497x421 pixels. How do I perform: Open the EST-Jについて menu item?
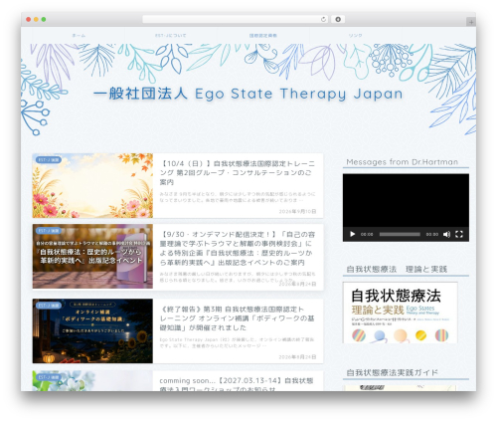point(171,35)
